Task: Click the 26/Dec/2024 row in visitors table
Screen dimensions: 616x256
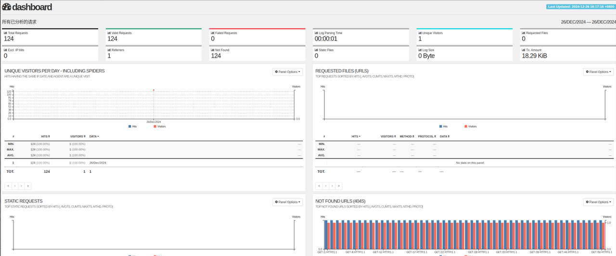Action: 98,163
